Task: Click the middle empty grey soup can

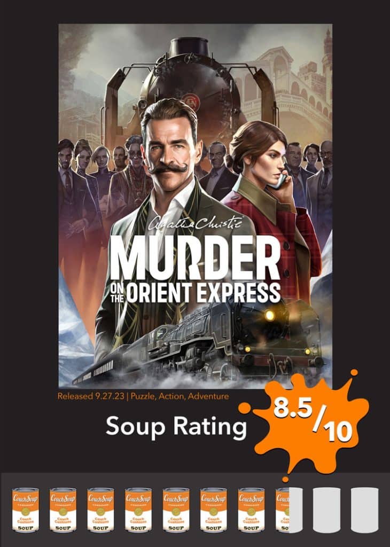Action: (326, 510)
